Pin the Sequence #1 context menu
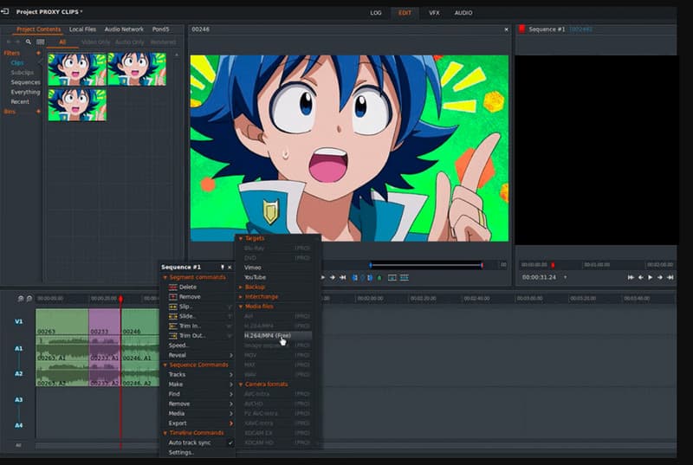693x465 pixels. [223, 268]
